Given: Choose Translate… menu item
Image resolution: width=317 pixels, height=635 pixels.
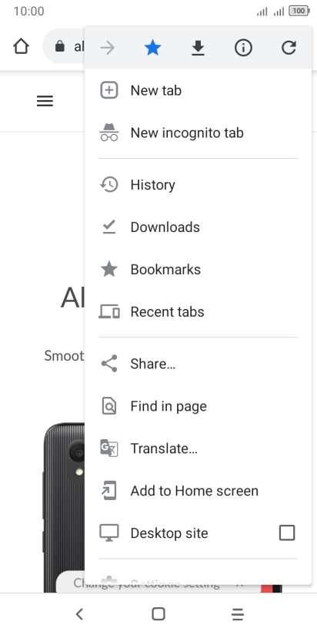Looking at the screenshot, I should [199, 449].
